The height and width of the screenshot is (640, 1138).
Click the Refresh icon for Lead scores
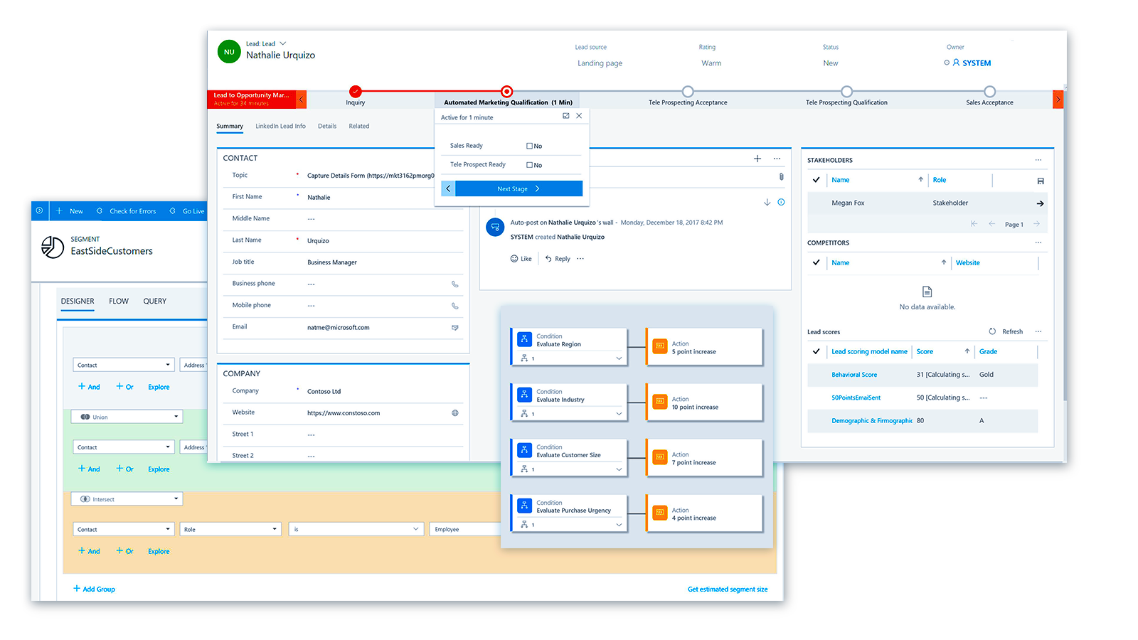pyautogui.click(x=992, y=331)
